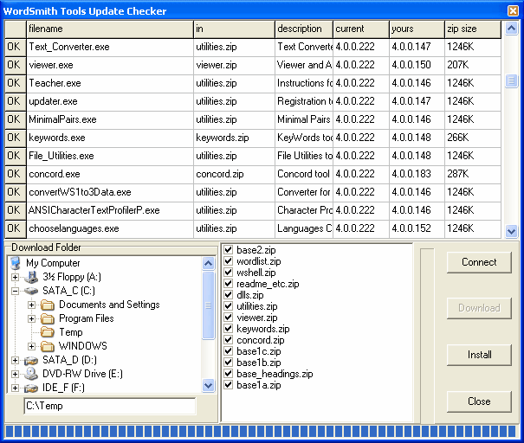Click the file table scrollbar thumb

(511, 80)
